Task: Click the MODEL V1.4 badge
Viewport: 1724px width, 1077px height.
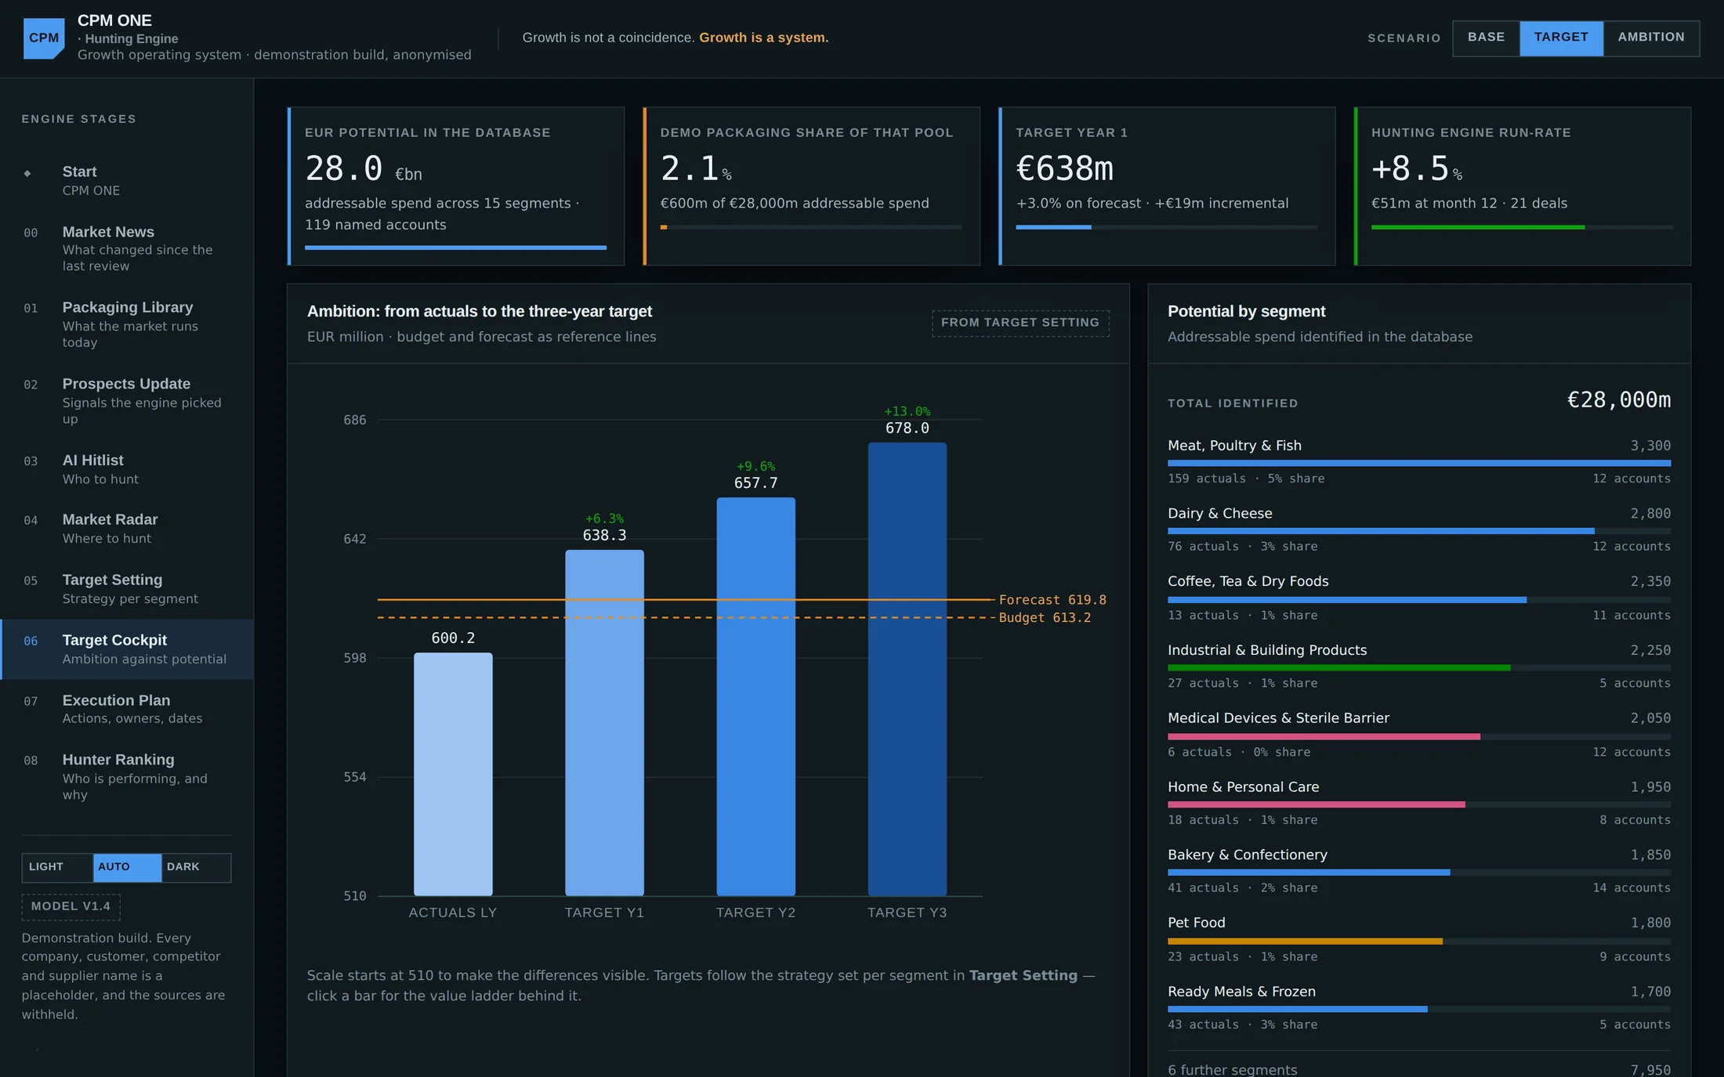Action: pyautogui.click(x=71, y=906)
